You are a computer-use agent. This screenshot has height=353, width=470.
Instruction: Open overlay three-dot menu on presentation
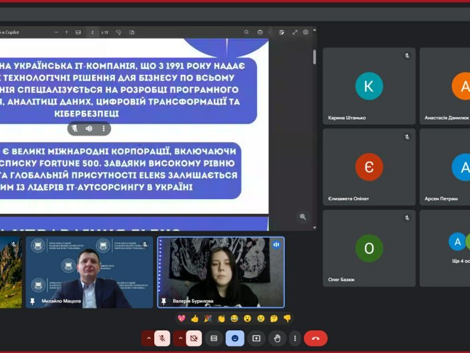click(x=104, y=128)
